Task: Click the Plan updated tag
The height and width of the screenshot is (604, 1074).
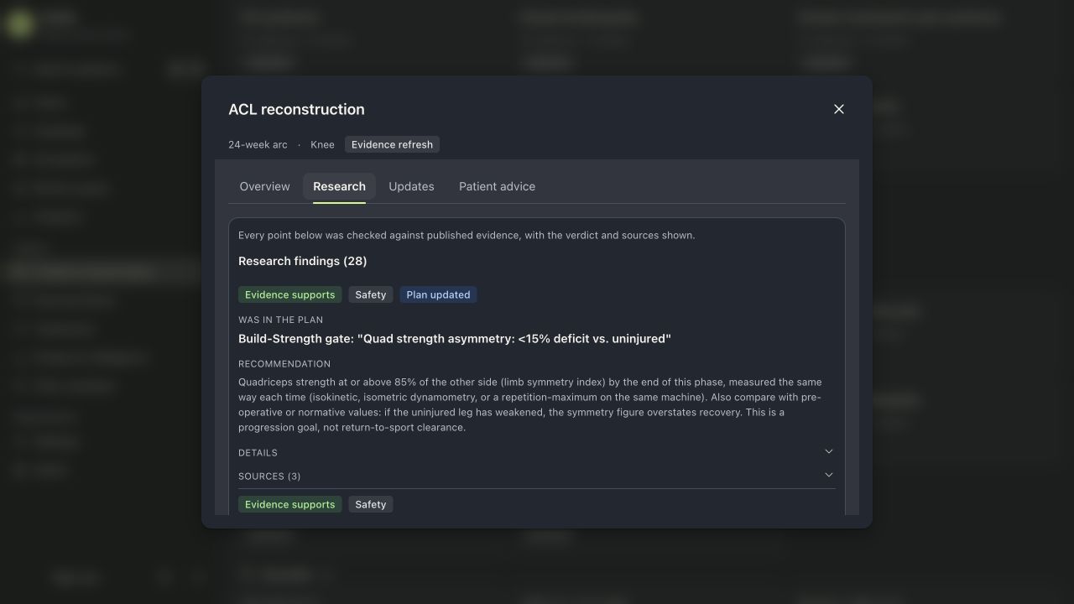Action: tap(438, 294)
